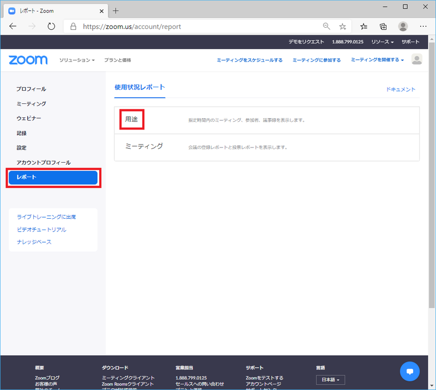Click the padlock site info icon

73,26
